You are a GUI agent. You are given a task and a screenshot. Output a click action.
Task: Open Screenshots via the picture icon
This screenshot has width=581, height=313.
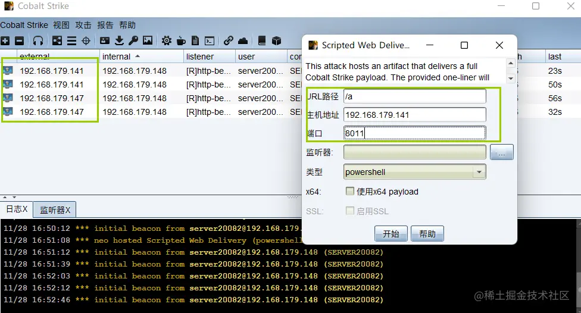coord(148,40)
